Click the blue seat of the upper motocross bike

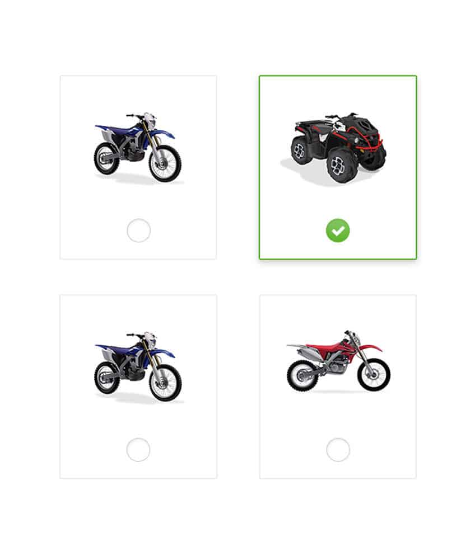click(113, 129)
